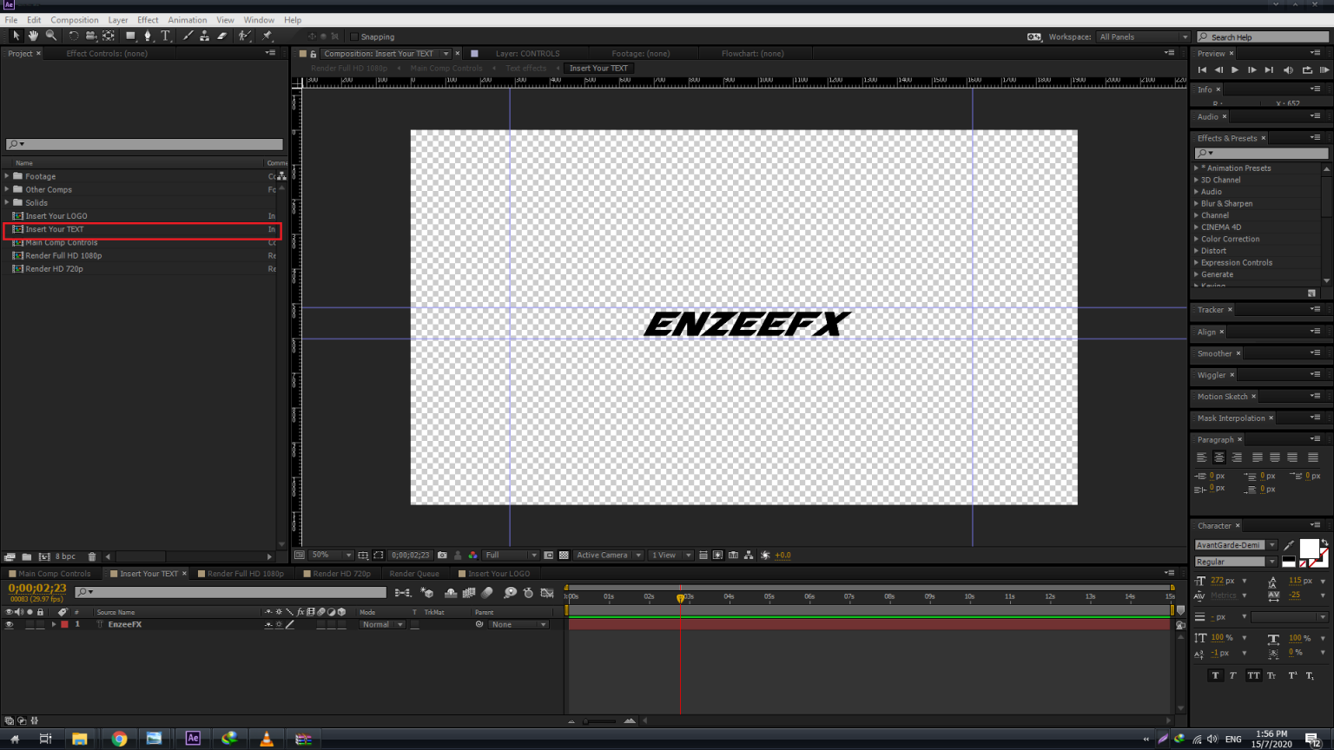Open the composition mini-flowchart in timeline

coord(402,593)
